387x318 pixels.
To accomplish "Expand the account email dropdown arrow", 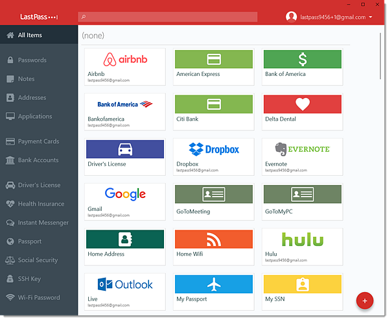I will click(370, 17).
